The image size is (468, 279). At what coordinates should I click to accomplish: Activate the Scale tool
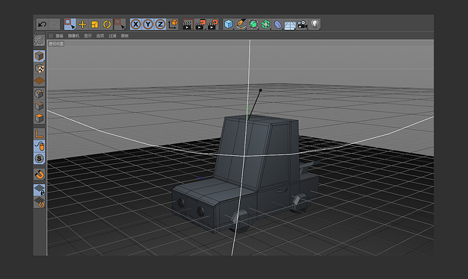click(x=95, y=24)
